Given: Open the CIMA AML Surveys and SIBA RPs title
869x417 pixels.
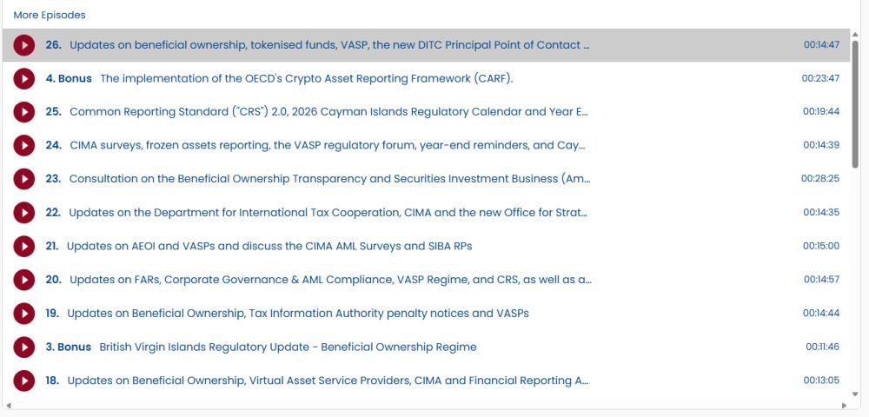Looking at the screenshot, I should pyautogui.click(x=269, y=247).
